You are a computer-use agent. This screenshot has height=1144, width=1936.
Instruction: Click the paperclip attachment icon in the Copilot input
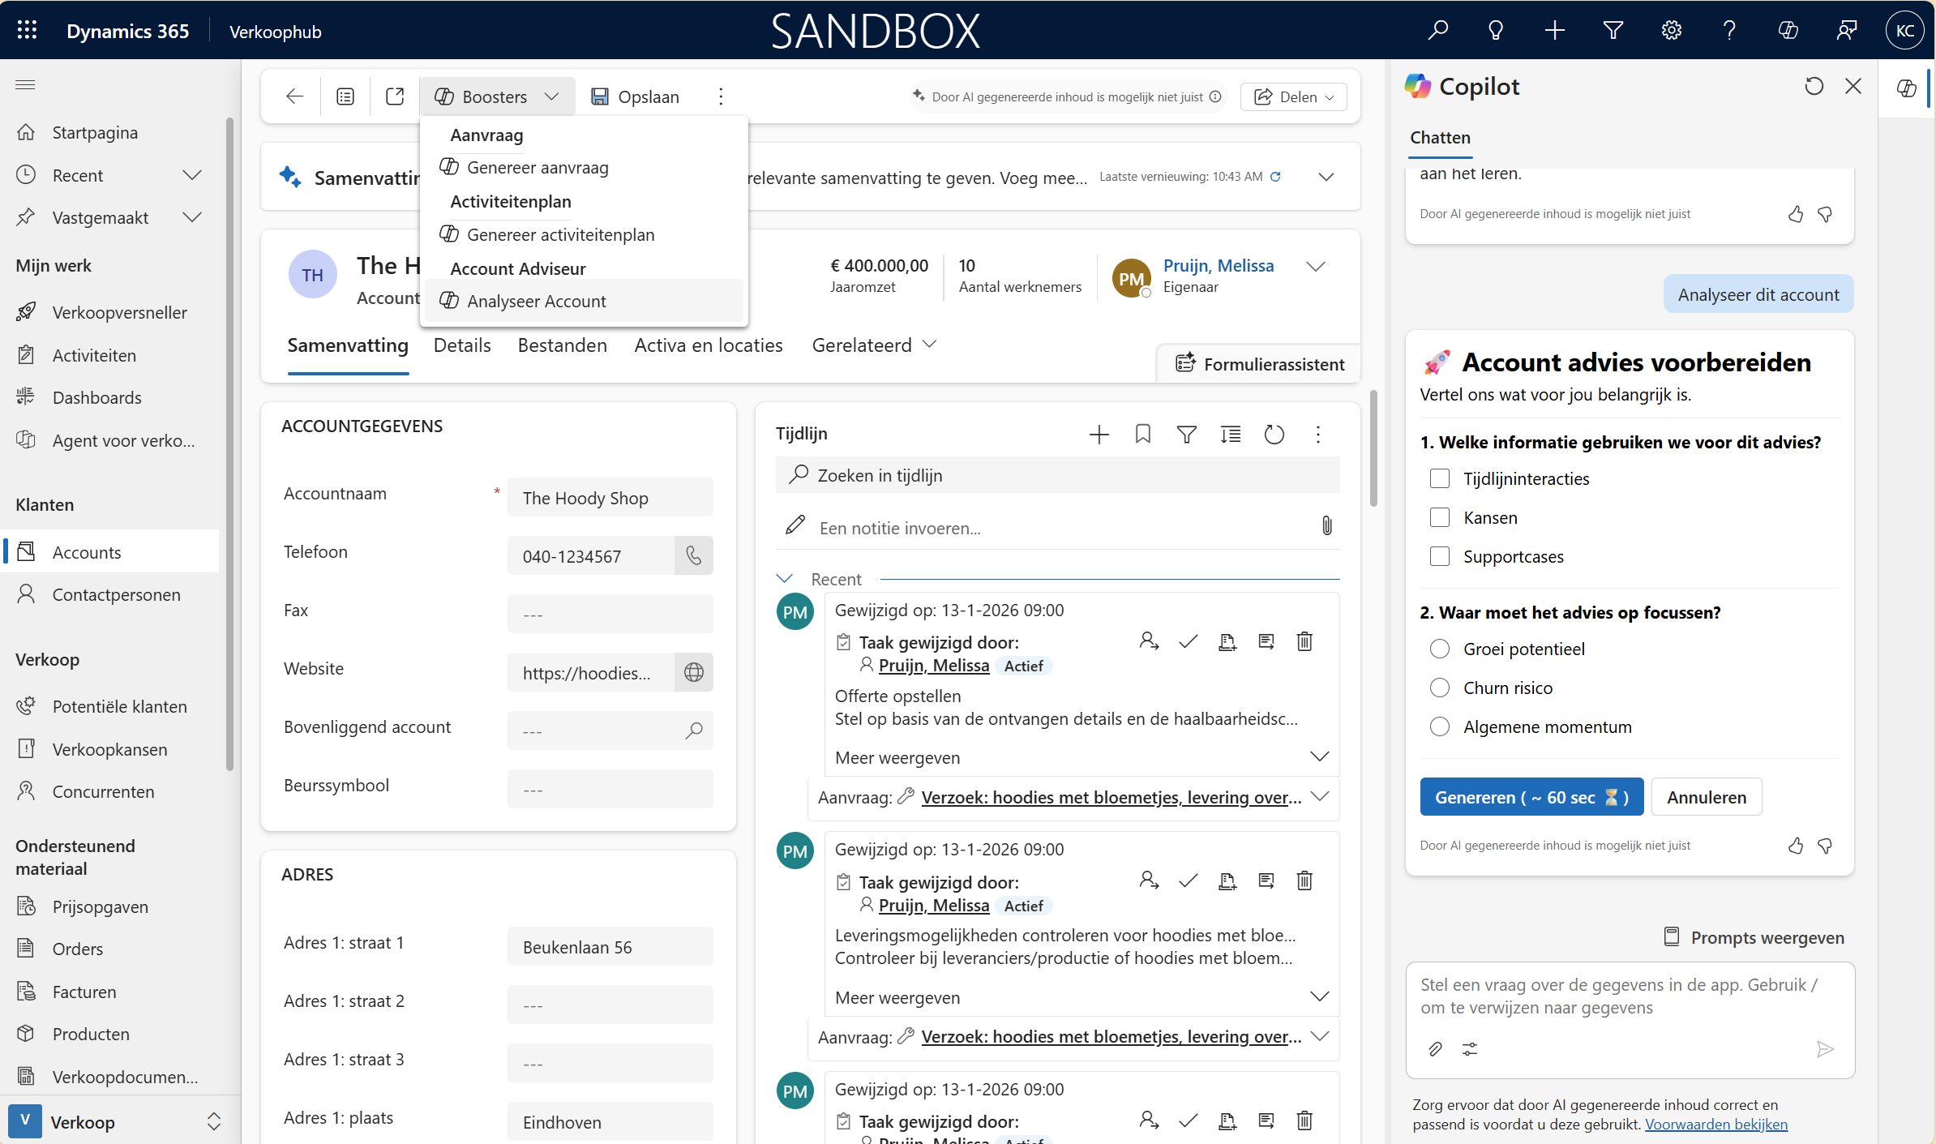pyautogui.click(x=1435, y=1049)
